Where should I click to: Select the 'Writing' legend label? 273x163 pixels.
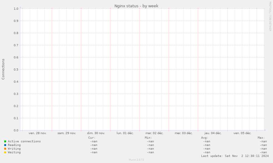point(14,149)
